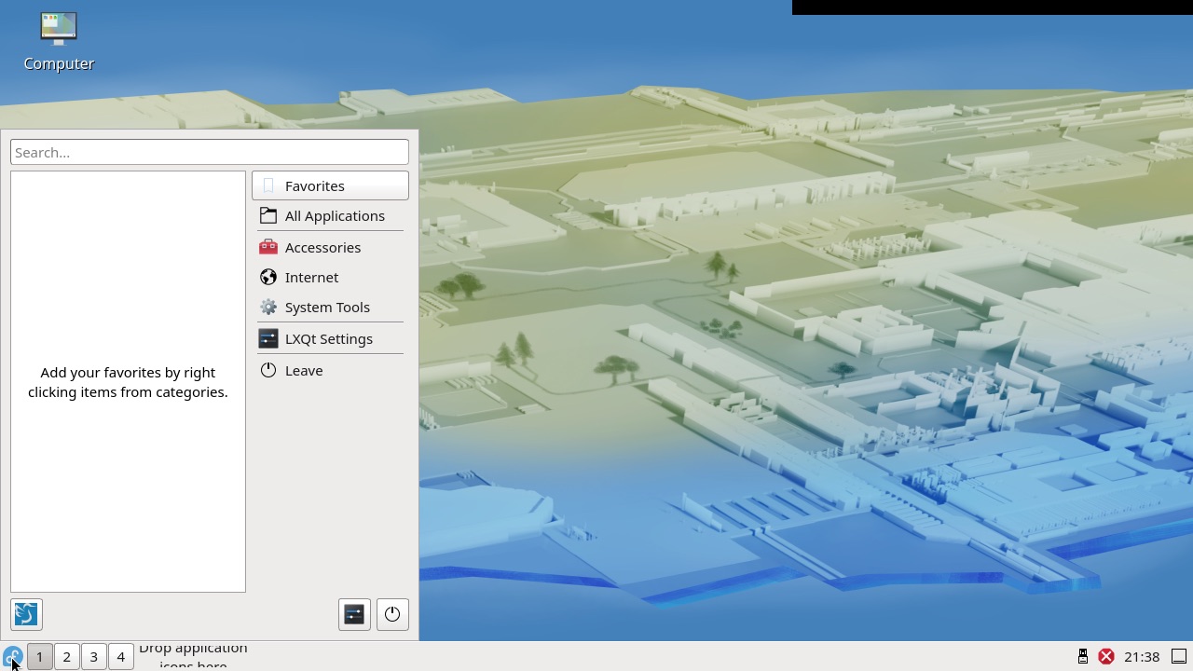
Task: Switch to desktop 4 in the pager
Action: pyautogui.click(x=120, y=657)
